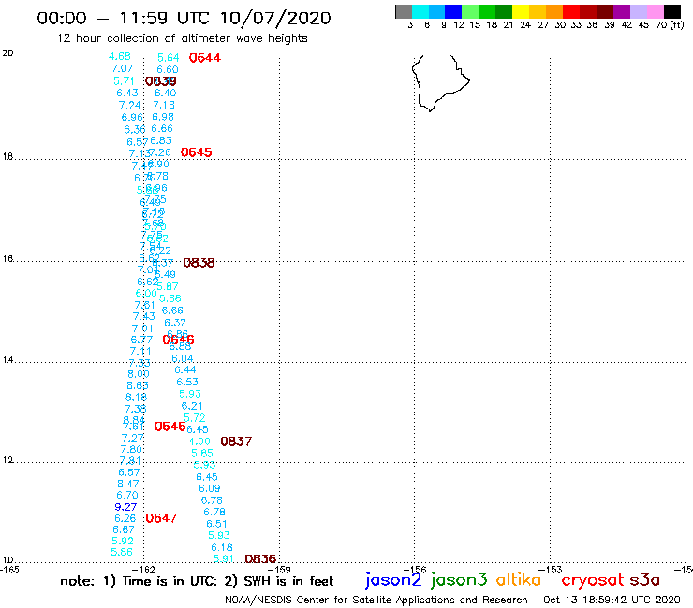Image resolution: width=693 pixels, height=608 pixels.
Task: Click the 5.86 wave height value
Action: tap(122, 552)
